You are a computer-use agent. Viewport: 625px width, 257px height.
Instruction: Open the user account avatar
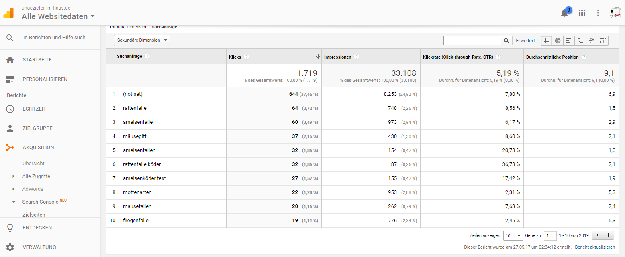point(615,13)
